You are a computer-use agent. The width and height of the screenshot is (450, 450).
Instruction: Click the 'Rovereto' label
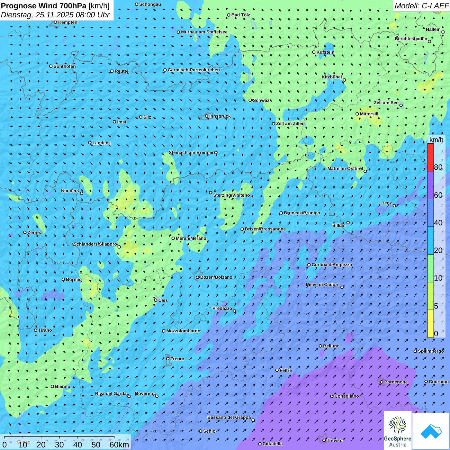(145, 393)
